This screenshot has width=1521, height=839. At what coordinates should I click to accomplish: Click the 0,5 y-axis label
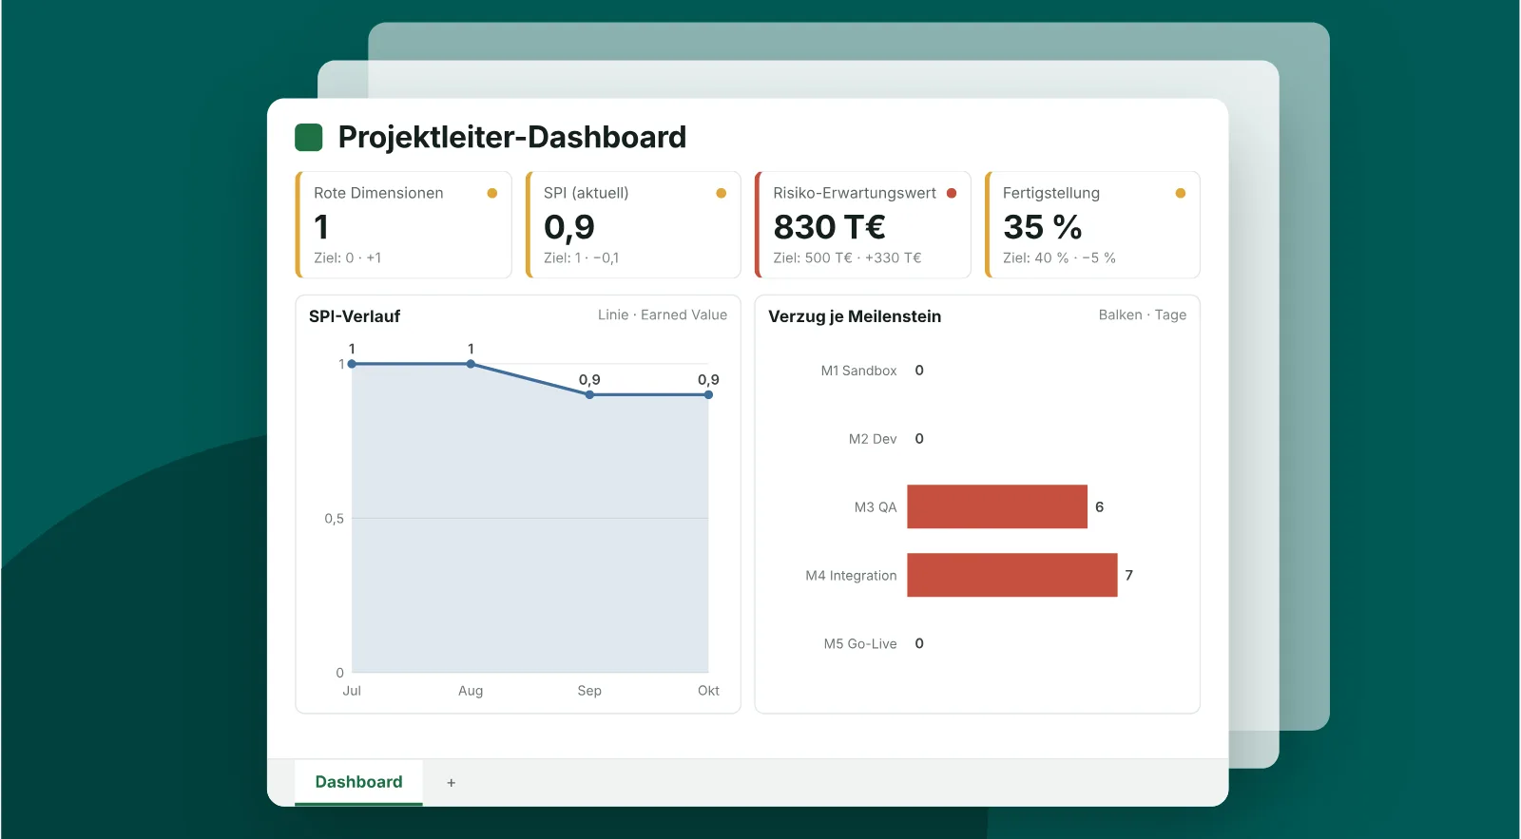coord(334,519)
